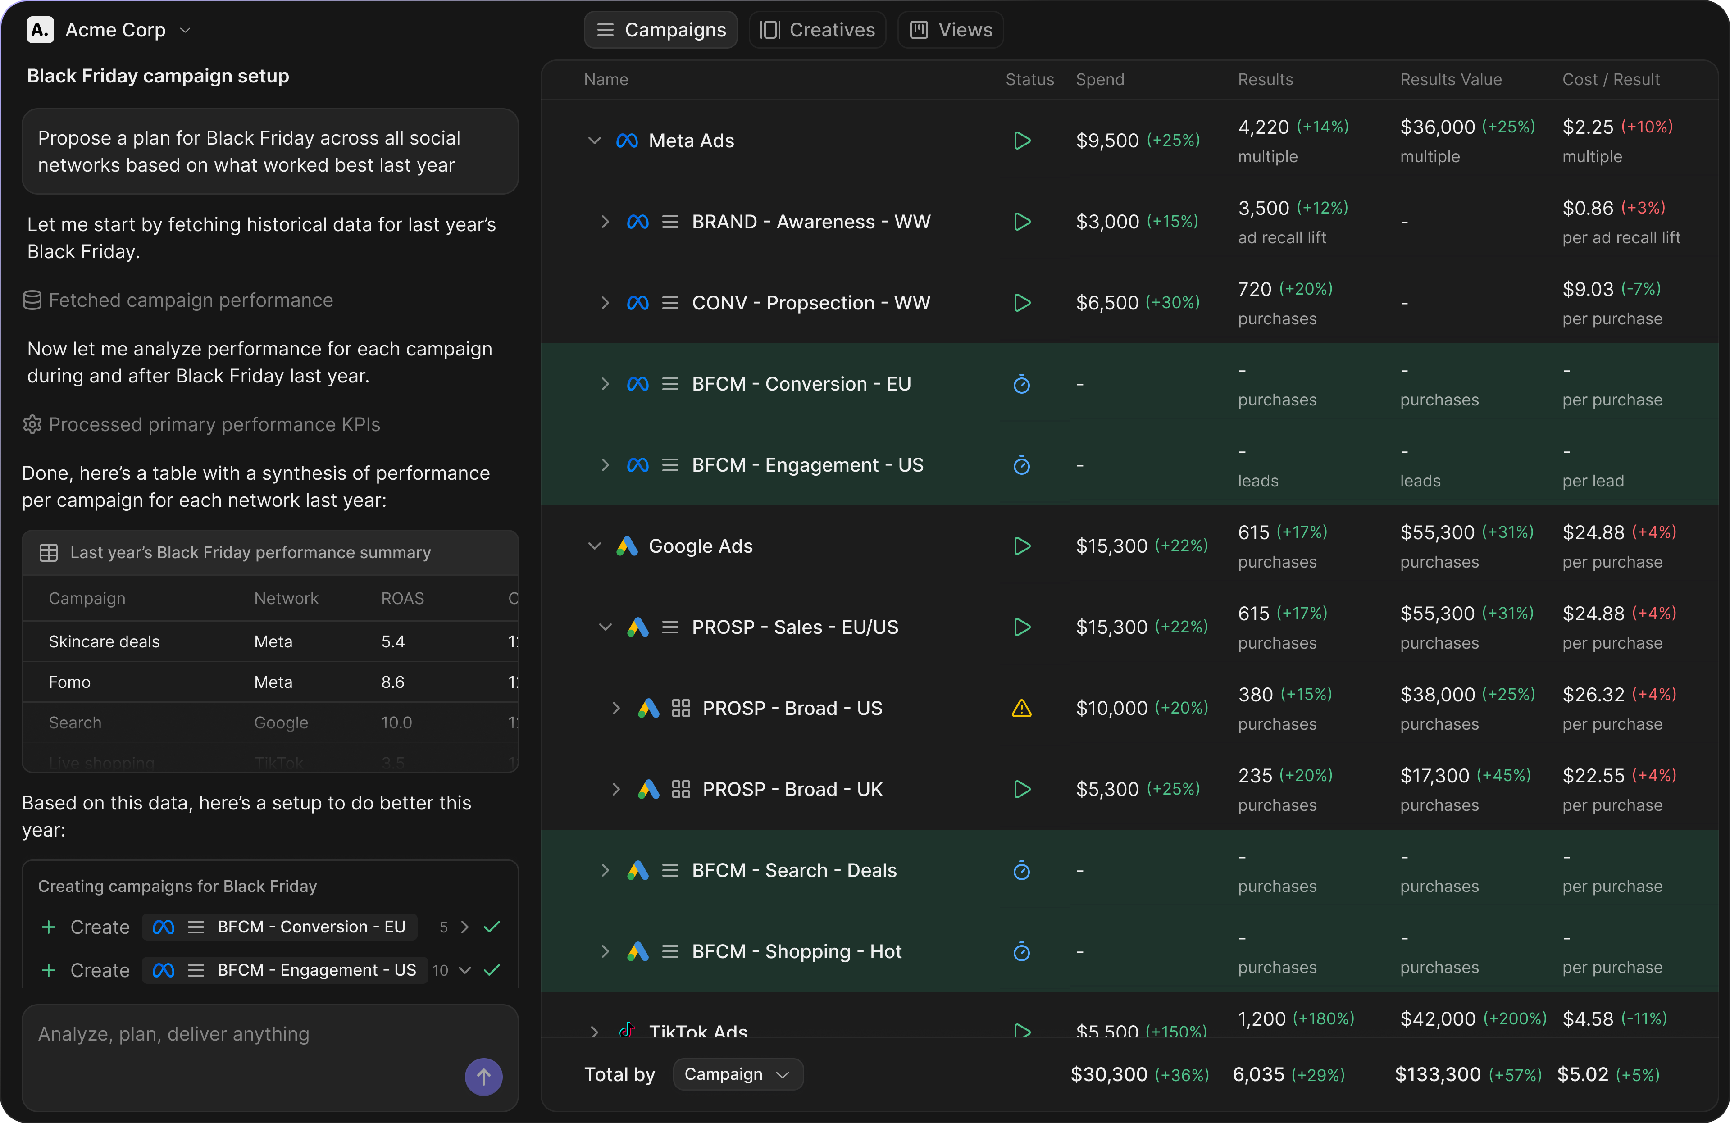Click the BFCM - Conversion - EU create chip

click(280, 927)
